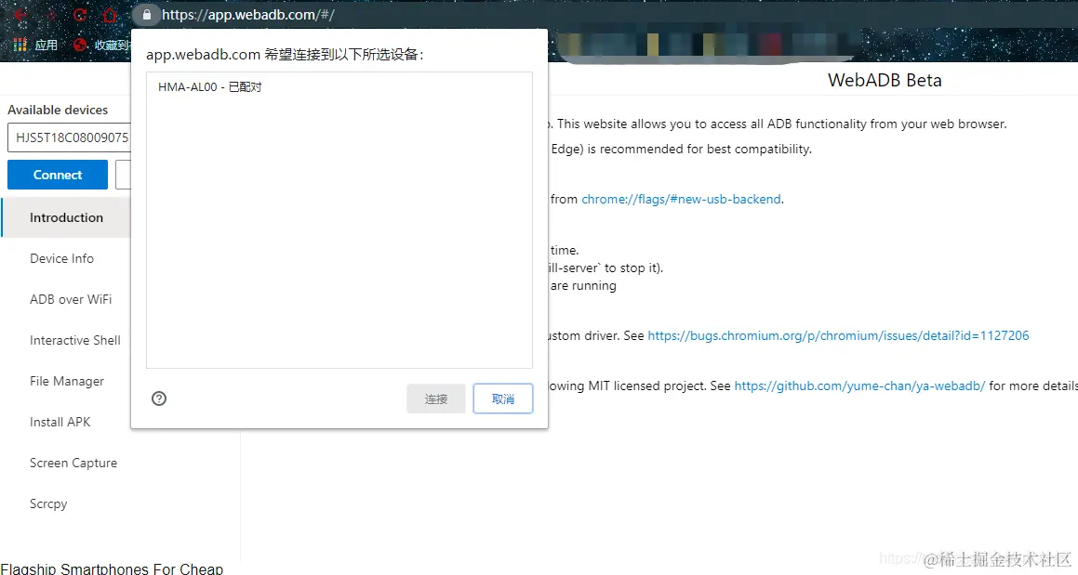Click the padlock site info icon

[146, 15]
